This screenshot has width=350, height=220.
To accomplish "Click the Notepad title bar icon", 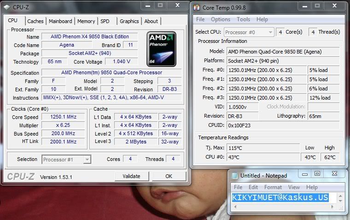I will (x=234, y=176).
